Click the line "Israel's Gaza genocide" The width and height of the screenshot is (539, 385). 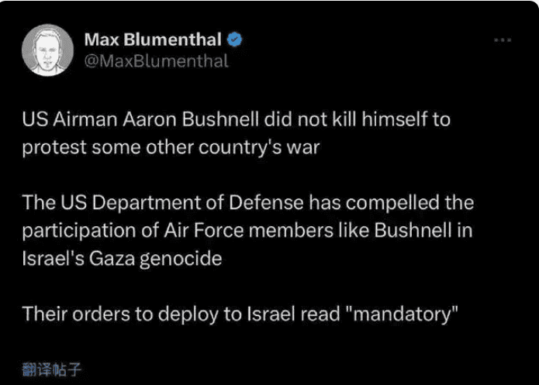pyautogui.click(x=122, y=259)
